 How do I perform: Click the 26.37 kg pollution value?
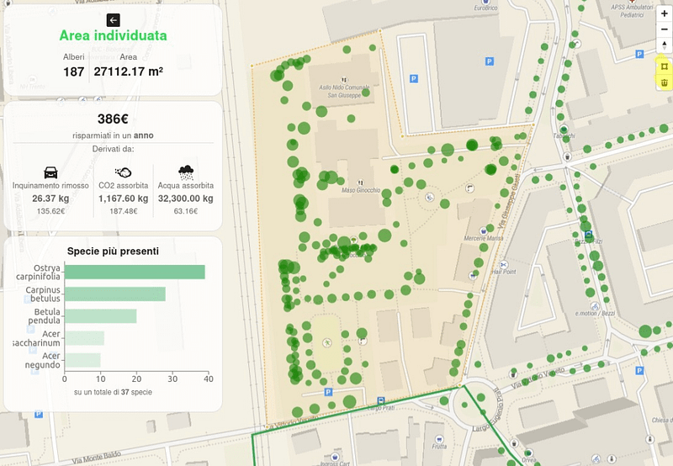tap(50, 199)
